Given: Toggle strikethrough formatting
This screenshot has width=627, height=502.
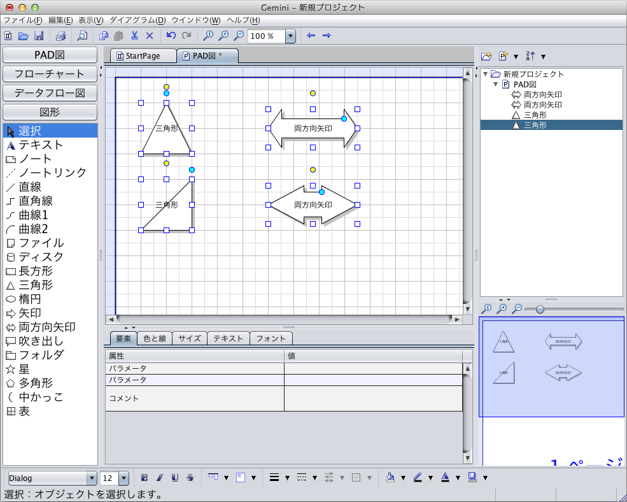Looking at the screenshot, I should [x=190, y=477].
